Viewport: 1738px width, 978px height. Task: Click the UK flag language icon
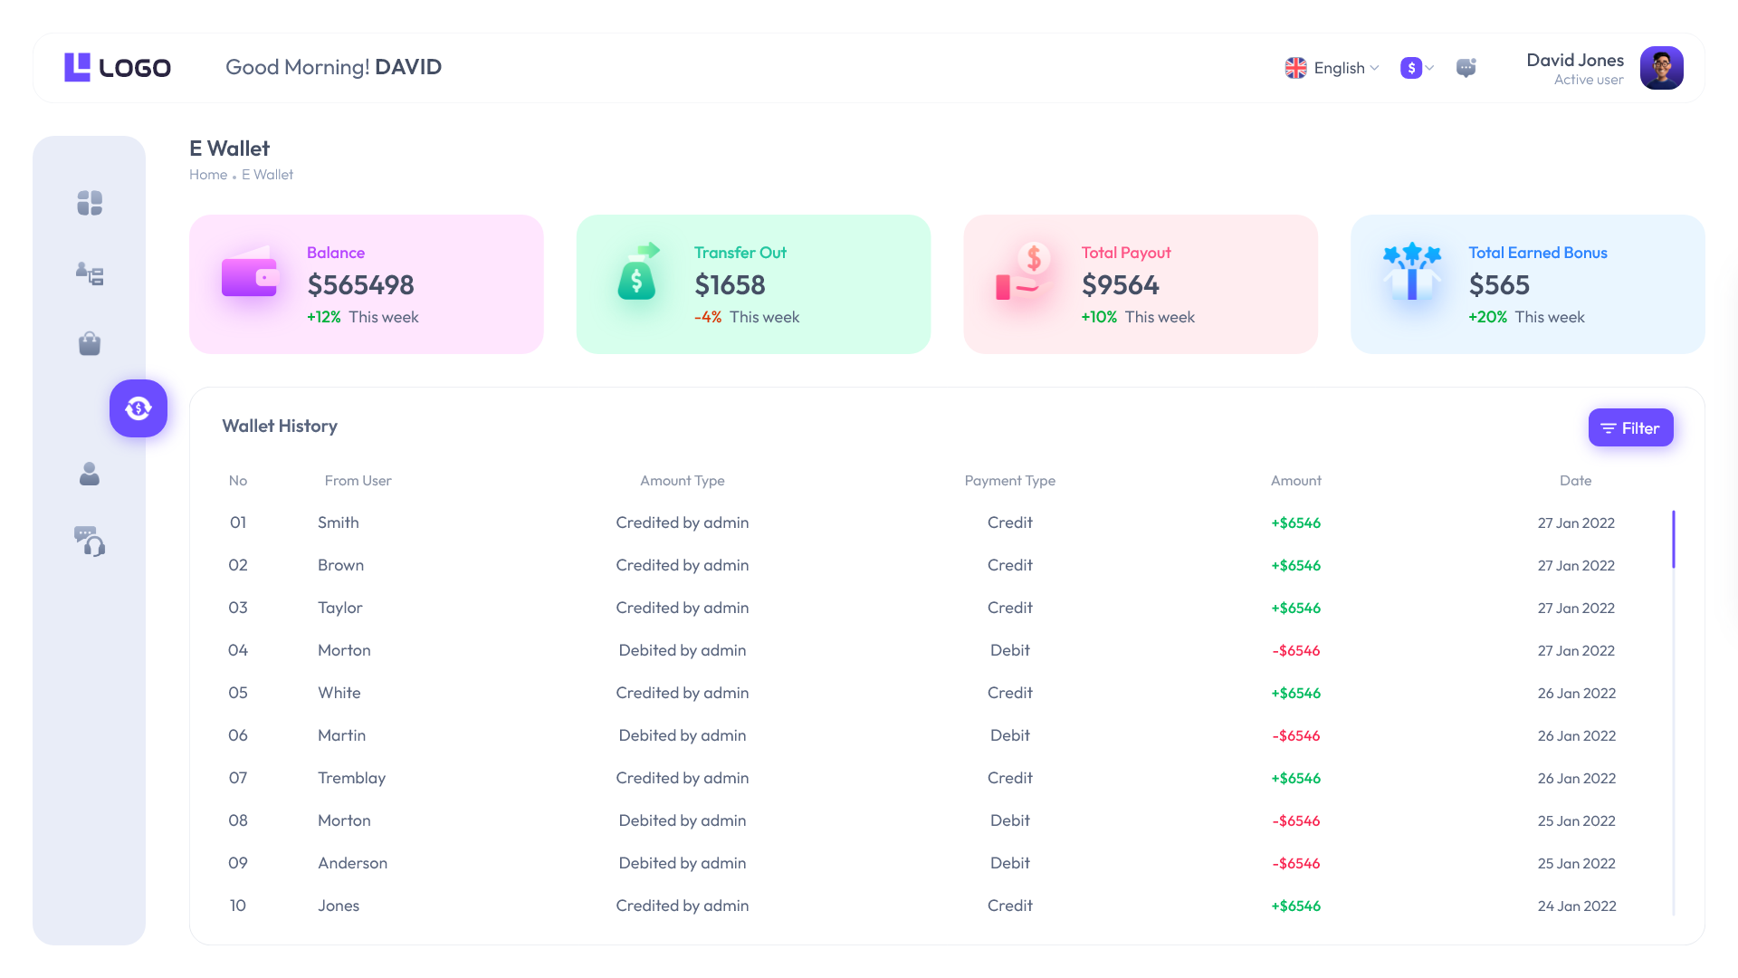tap(1295, 68)
